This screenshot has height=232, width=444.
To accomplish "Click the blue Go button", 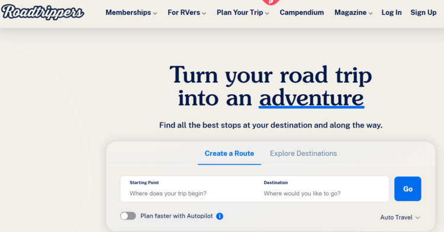I will tap(408, 189).
